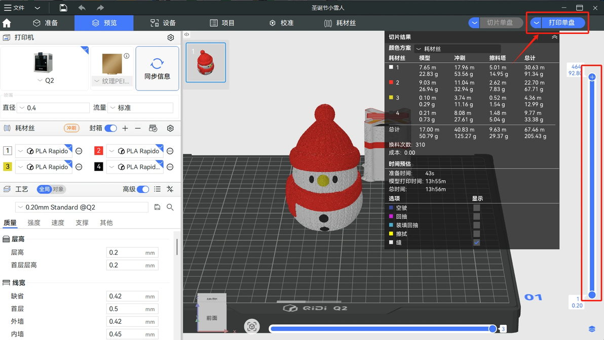The width and height of the screenshot is (604, 340).
Task: Open the filament settings gear icon
Action: tap(170, 128)
